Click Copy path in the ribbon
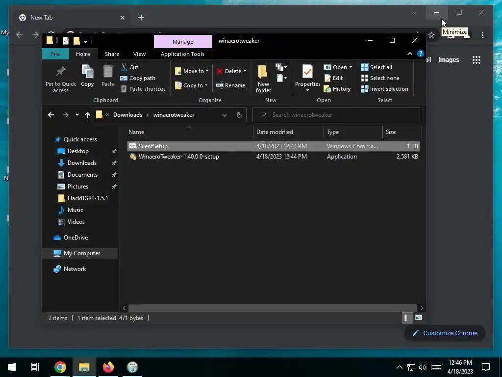The height and width of the screenshot is (377, 502). click(x=138, y=78)
